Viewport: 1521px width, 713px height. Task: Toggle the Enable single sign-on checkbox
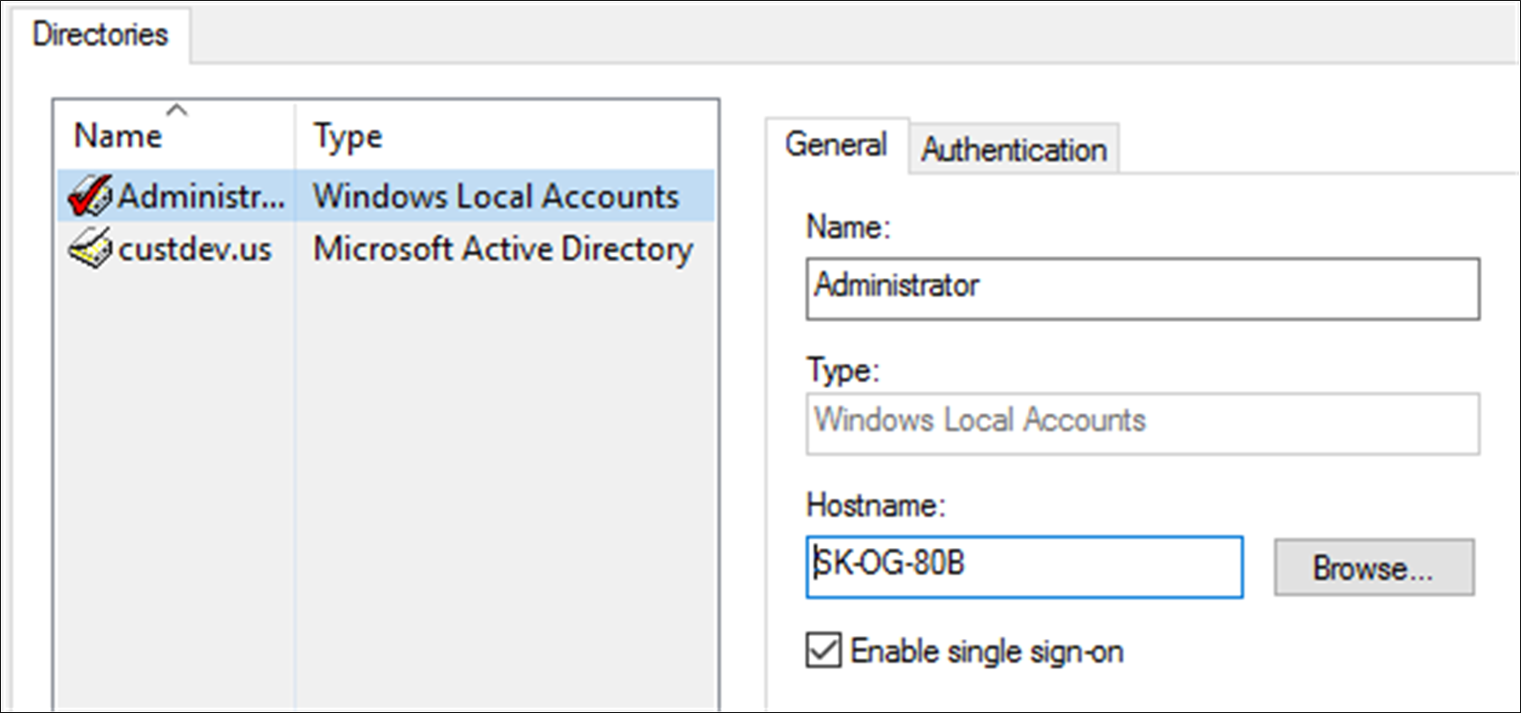(823, 651)
